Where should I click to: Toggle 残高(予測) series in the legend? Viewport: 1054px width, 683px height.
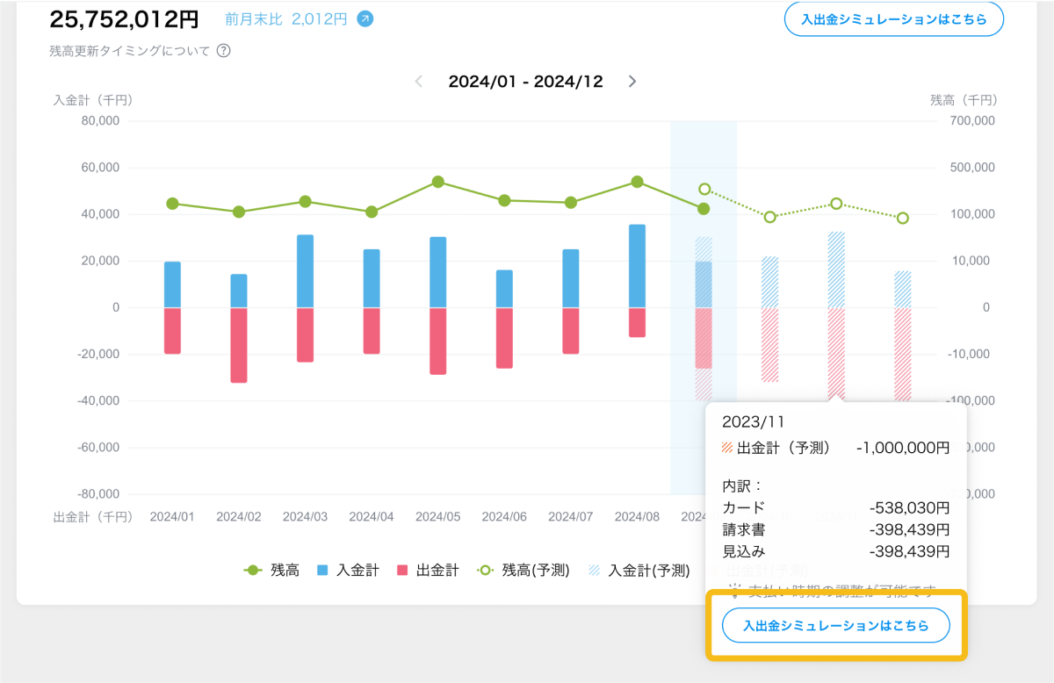[524, 571]
